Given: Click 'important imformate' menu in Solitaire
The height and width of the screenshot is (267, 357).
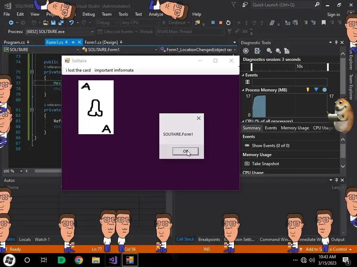Looking at the screenshot, I should pos(114,70).
